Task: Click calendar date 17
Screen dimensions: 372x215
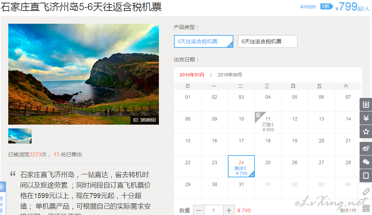Action: (x=241, y=141)
